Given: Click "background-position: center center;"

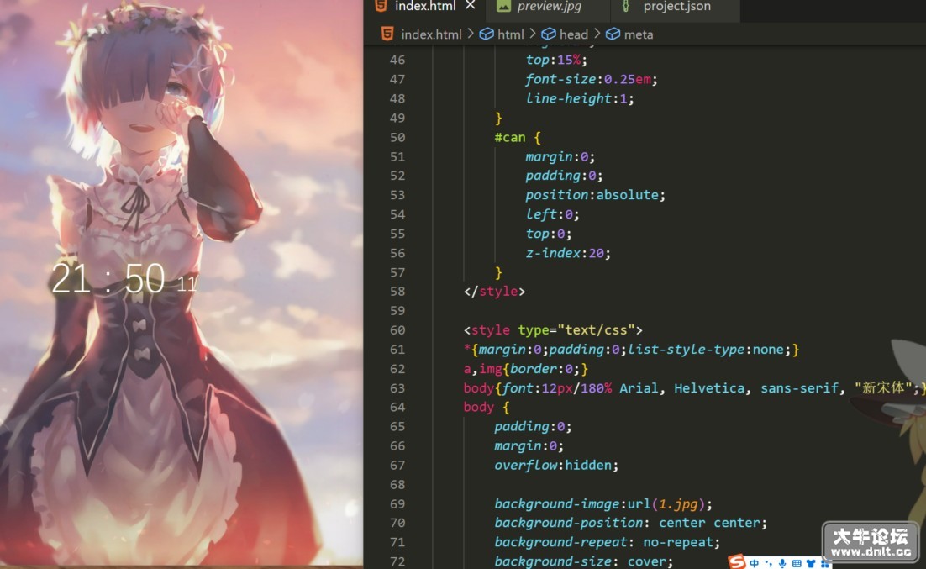Looking at the screenshot, I should point(631,523).
